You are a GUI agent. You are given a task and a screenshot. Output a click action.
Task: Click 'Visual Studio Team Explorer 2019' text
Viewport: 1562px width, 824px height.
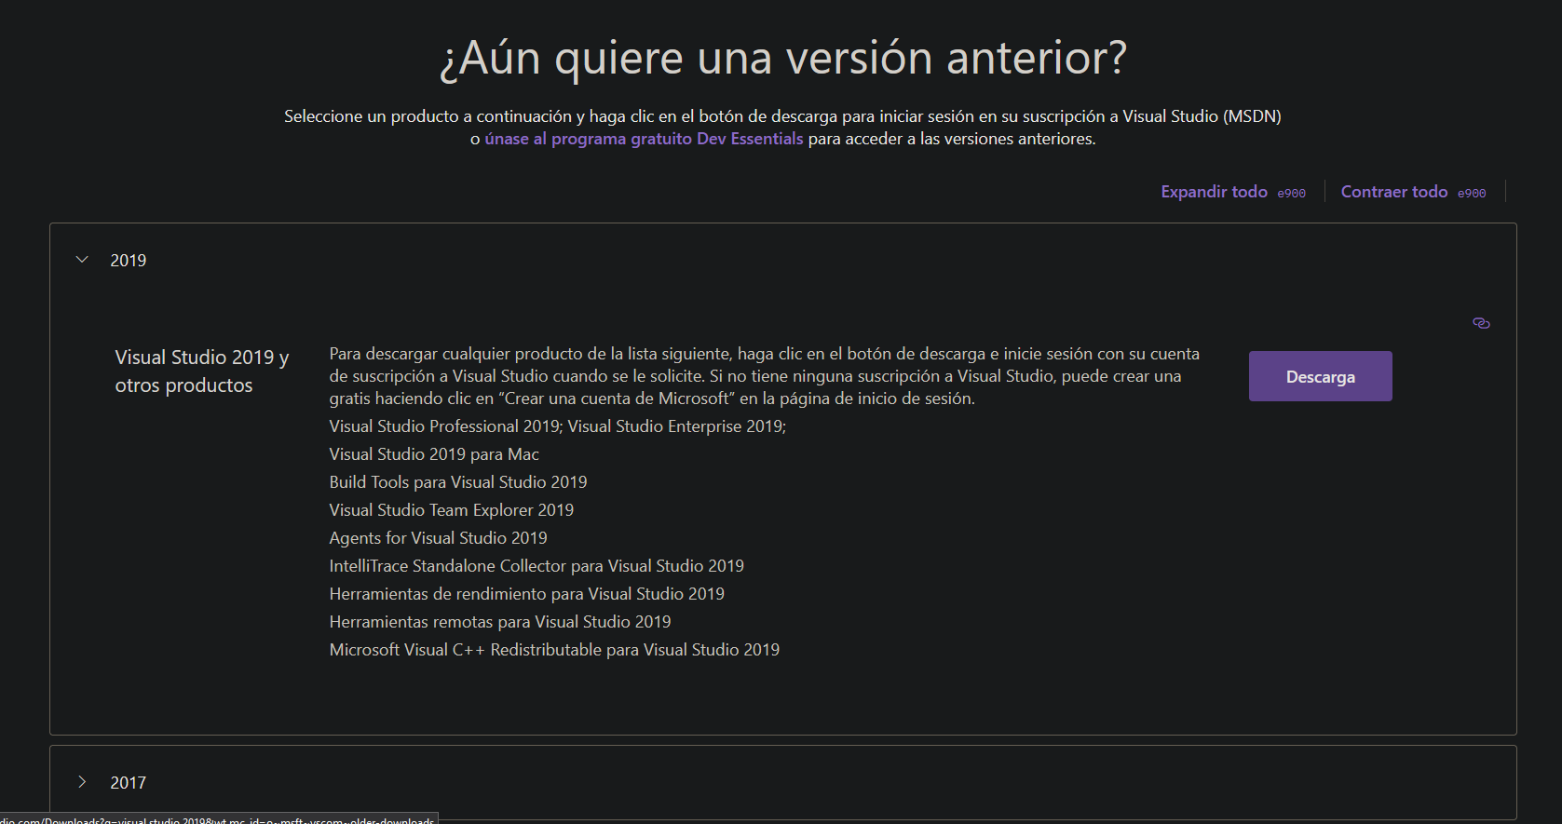click(x=452, y=510)
